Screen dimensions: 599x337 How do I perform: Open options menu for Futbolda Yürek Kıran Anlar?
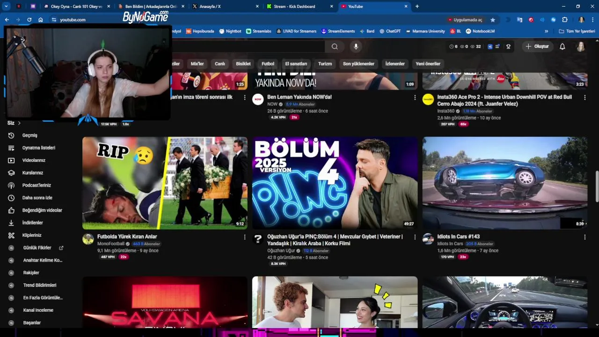[244, 237]
